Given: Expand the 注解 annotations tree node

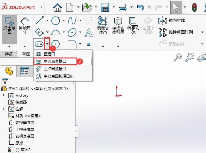Looking at the screenshot, I should pos(4,109).
